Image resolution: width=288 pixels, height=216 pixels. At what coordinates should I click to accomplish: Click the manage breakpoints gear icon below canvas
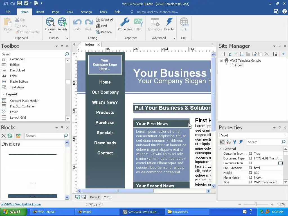pyautogui.click(x=84, y=197)
